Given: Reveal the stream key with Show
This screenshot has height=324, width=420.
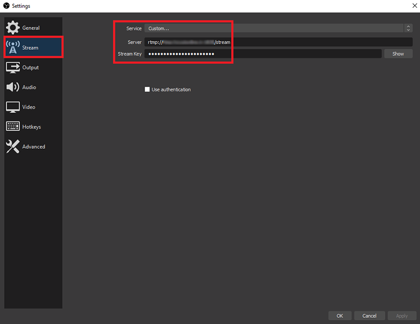Looking at the screenshot, I should click(x=398, y=53).
